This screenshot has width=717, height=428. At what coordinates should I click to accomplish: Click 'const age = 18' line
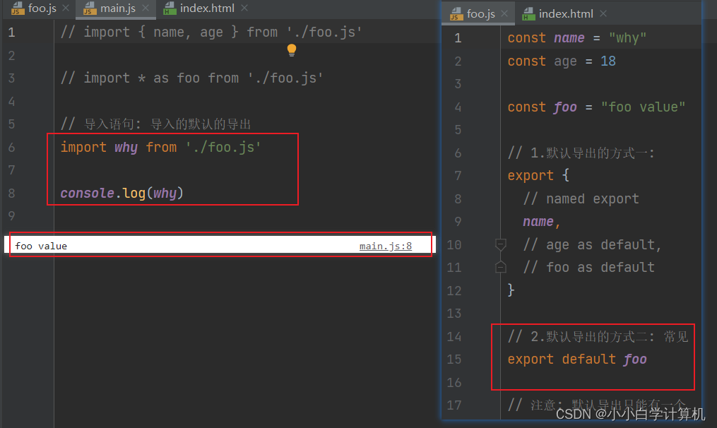pyautogui.click(x=562, y=61)
